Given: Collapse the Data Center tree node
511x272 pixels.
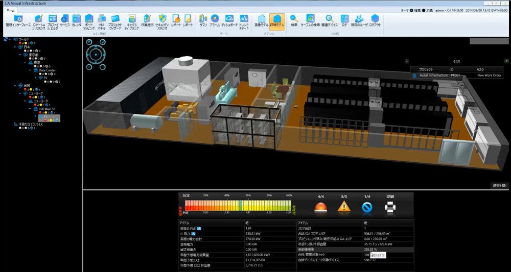Looking at the screenshot, I should click(30, 70).
